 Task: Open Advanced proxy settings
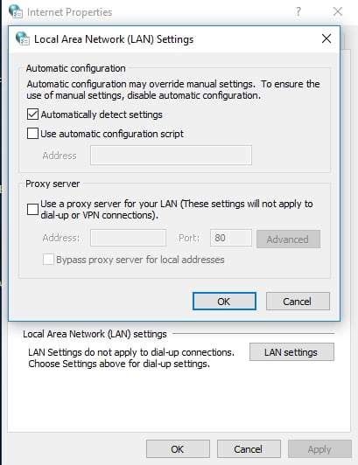(x=288, y=239)
